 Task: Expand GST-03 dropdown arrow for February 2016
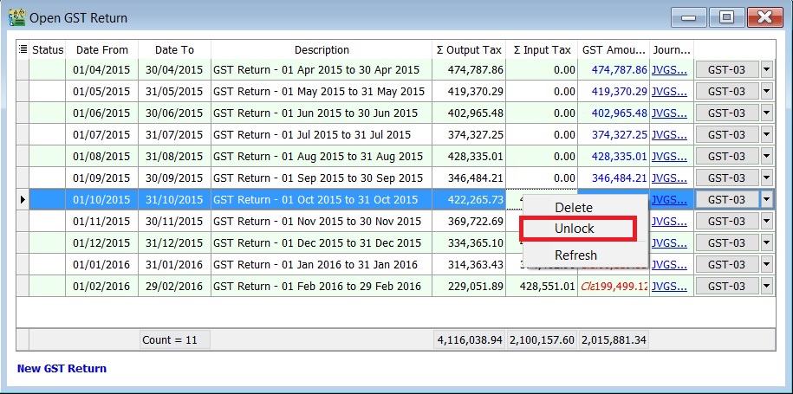pyautogui.click(x=766, y=287)
